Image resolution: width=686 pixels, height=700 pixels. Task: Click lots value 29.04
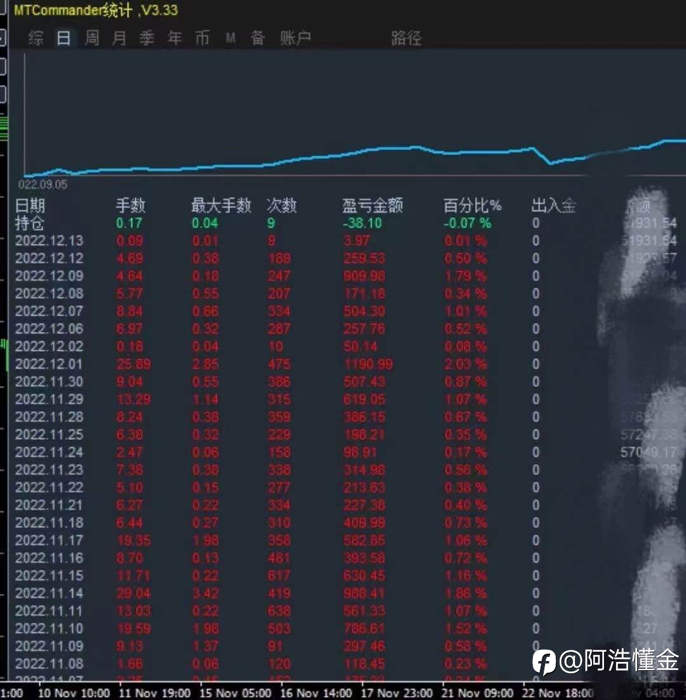(x=133, y=593)
